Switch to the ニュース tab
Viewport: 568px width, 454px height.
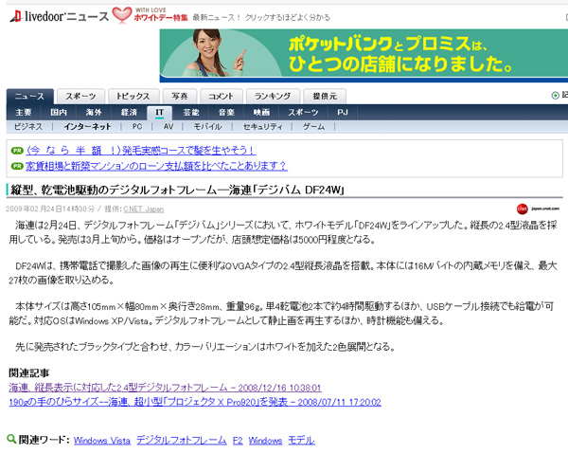click(30, 96)
